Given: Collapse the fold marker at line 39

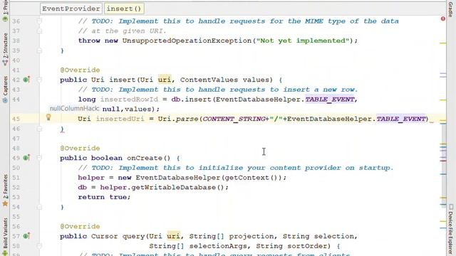Looking at the screenshot, I should coord(39,50).
